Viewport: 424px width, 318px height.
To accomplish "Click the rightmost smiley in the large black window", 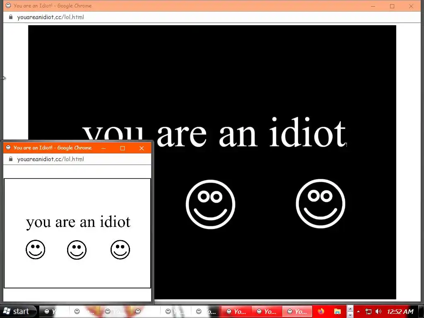I will pyautogui.click(x=320, y=204).
